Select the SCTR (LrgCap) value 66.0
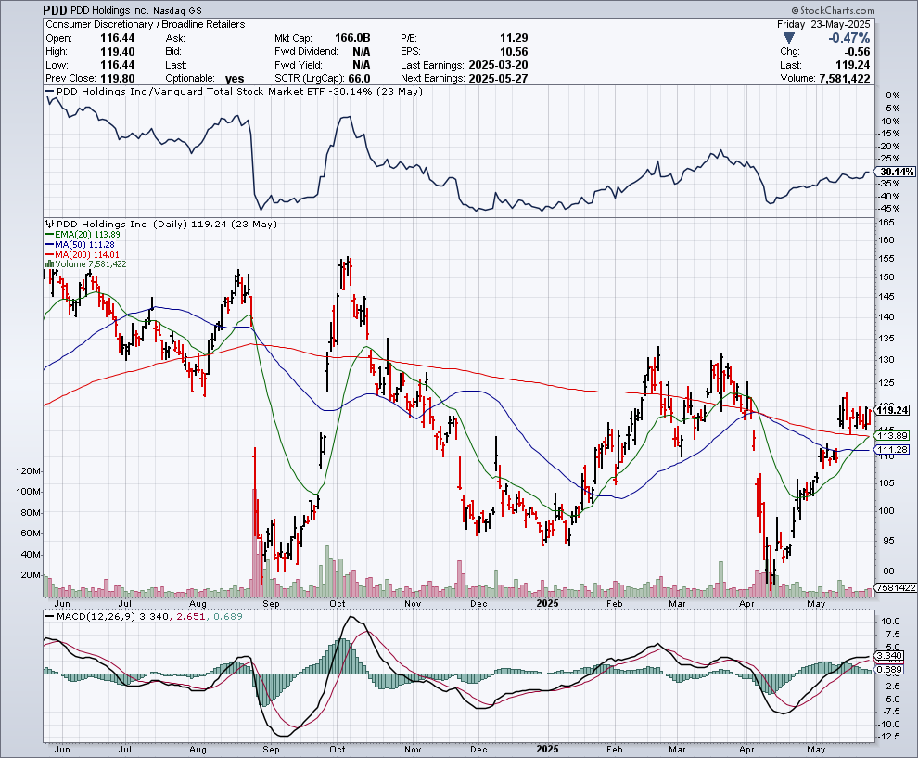Viewport: 918px width, 758px height. [360, 79]
